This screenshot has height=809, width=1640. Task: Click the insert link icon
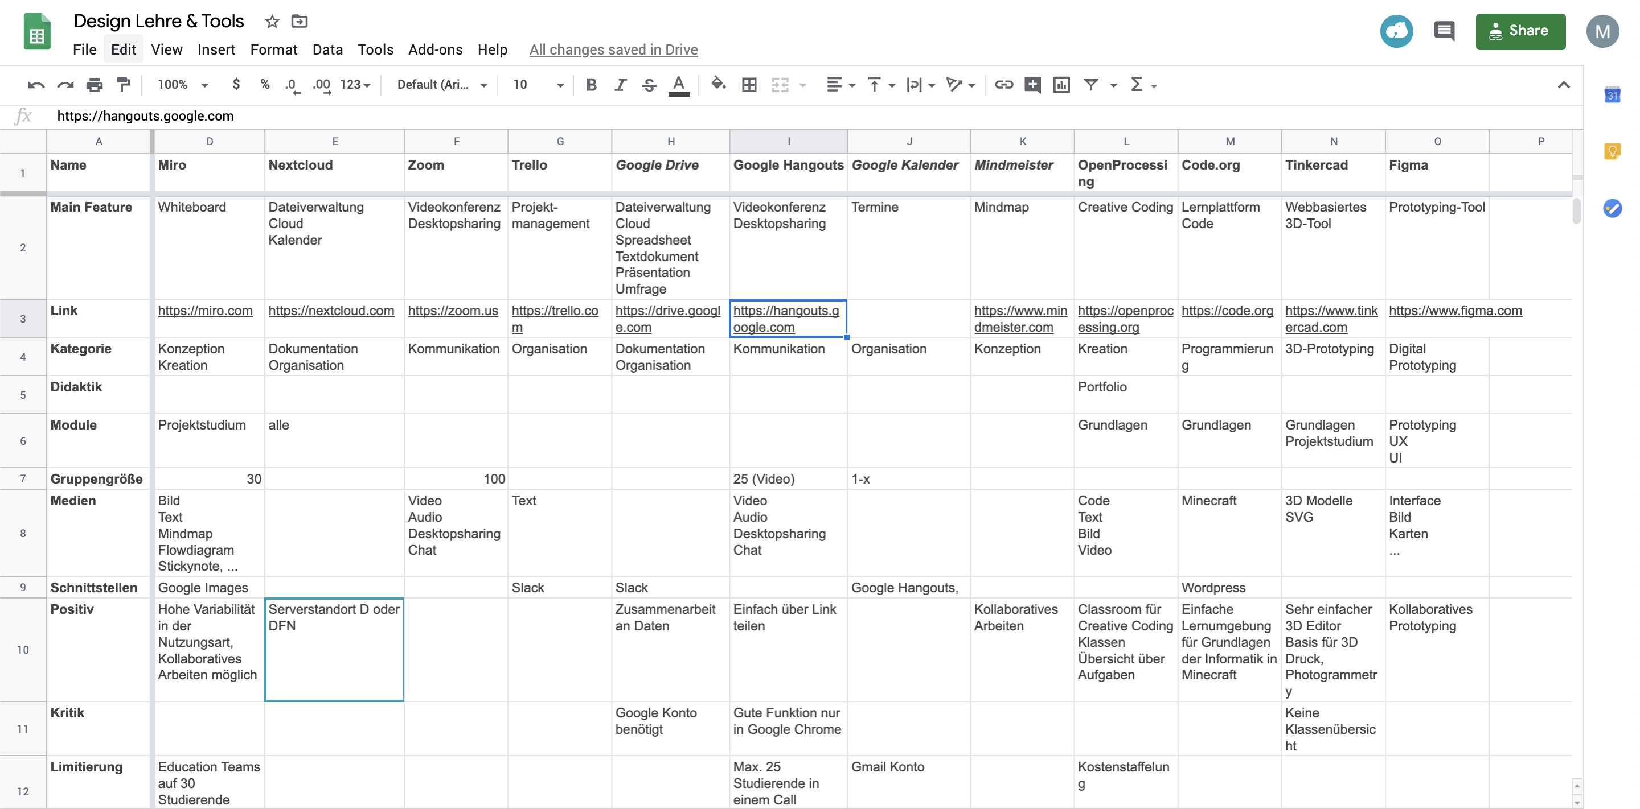tap(1004, 85)
